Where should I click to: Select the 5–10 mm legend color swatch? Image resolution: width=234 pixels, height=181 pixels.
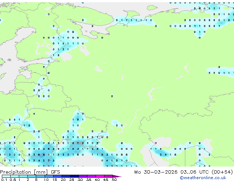pos(41,176)
